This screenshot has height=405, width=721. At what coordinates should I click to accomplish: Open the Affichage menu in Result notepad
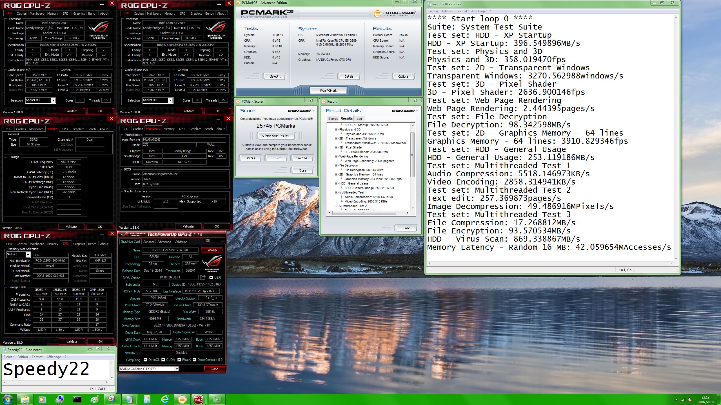pyautogui.click(x=478, y=11)
